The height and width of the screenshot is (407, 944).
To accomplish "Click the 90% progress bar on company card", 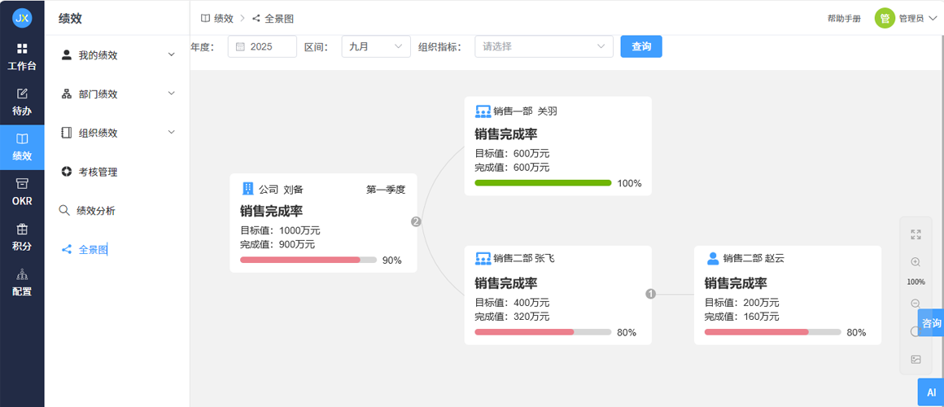I will point(308,260).
